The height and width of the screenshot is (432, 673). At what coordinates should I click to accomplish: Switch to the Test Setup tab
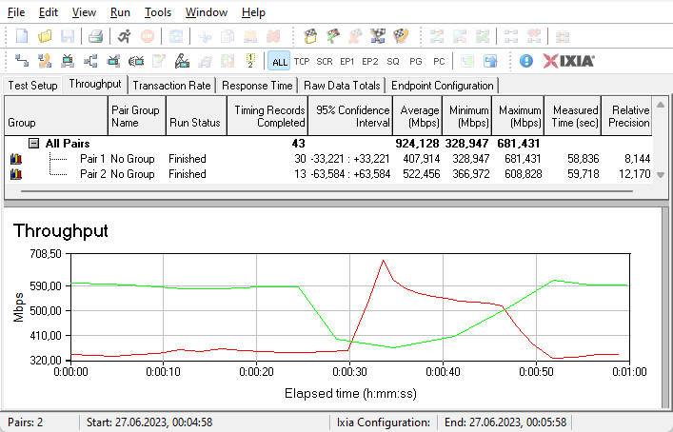coord(32,86)
